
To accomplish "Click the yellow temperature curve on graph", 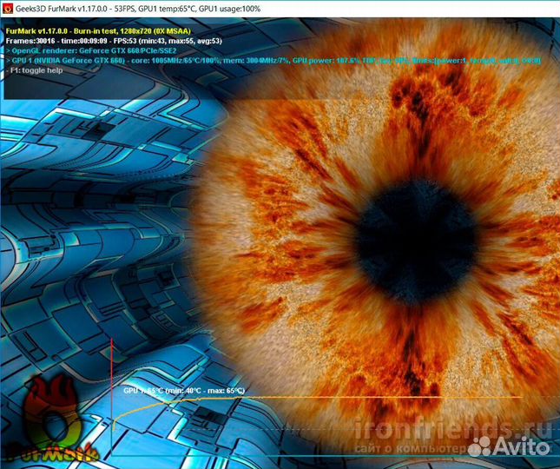I will point(347,398).
